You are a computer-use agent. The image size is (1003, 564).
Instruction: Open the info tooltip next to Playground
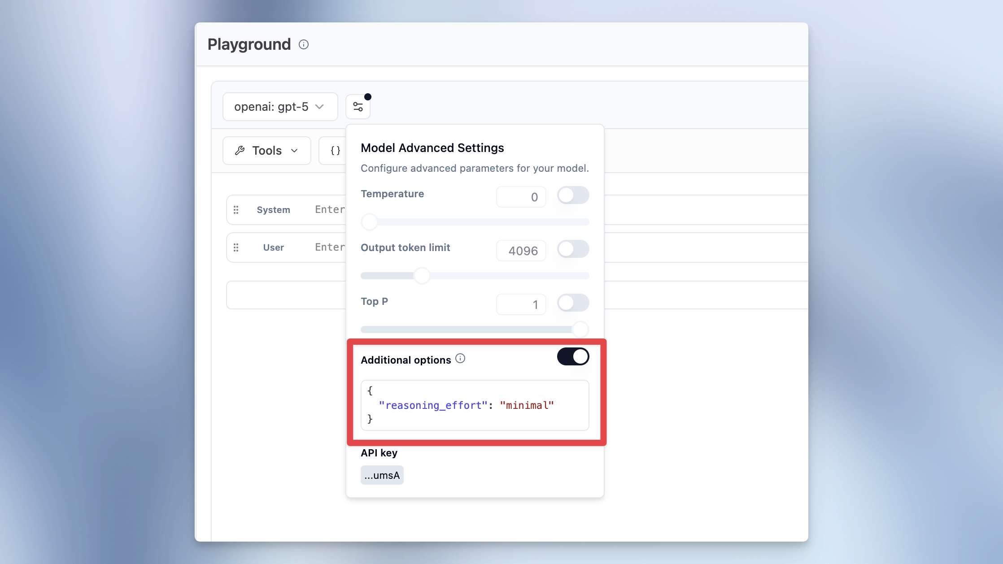[304, 44]
